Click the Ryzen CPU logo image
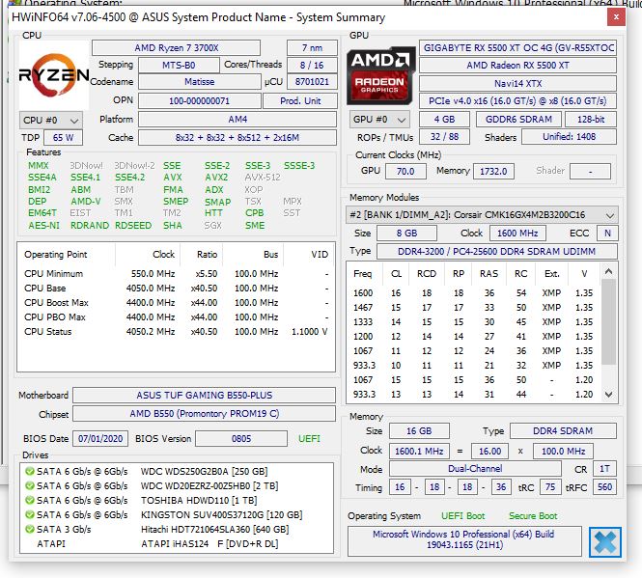The height and width of the screenshot is (578, 642). point(54,75)
